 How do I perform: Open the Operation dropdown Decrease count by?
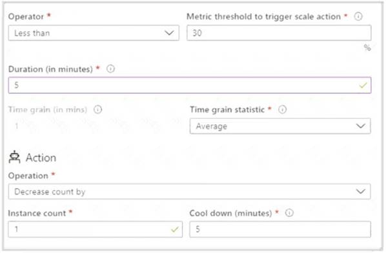[x=189, y=191]
